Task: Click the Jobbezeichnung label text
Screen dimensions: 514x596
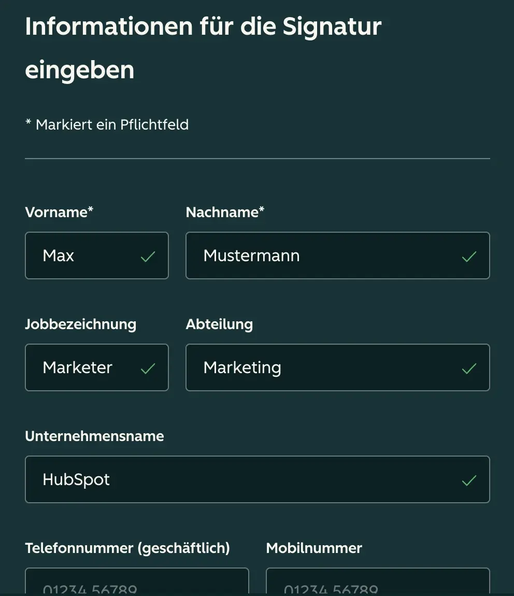Action: coord(80,324)
